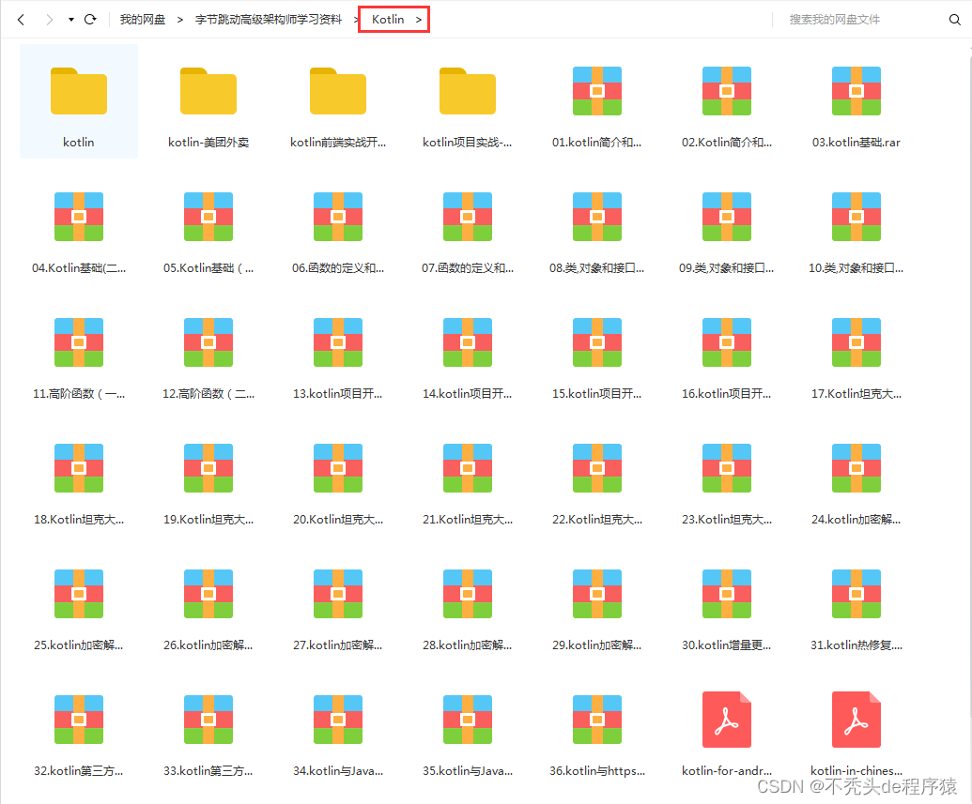Open 字节跳动高级架构师学习资料 breadcrumb
Viewport: 972px width, 804px height.
click(x=269, y=20)
